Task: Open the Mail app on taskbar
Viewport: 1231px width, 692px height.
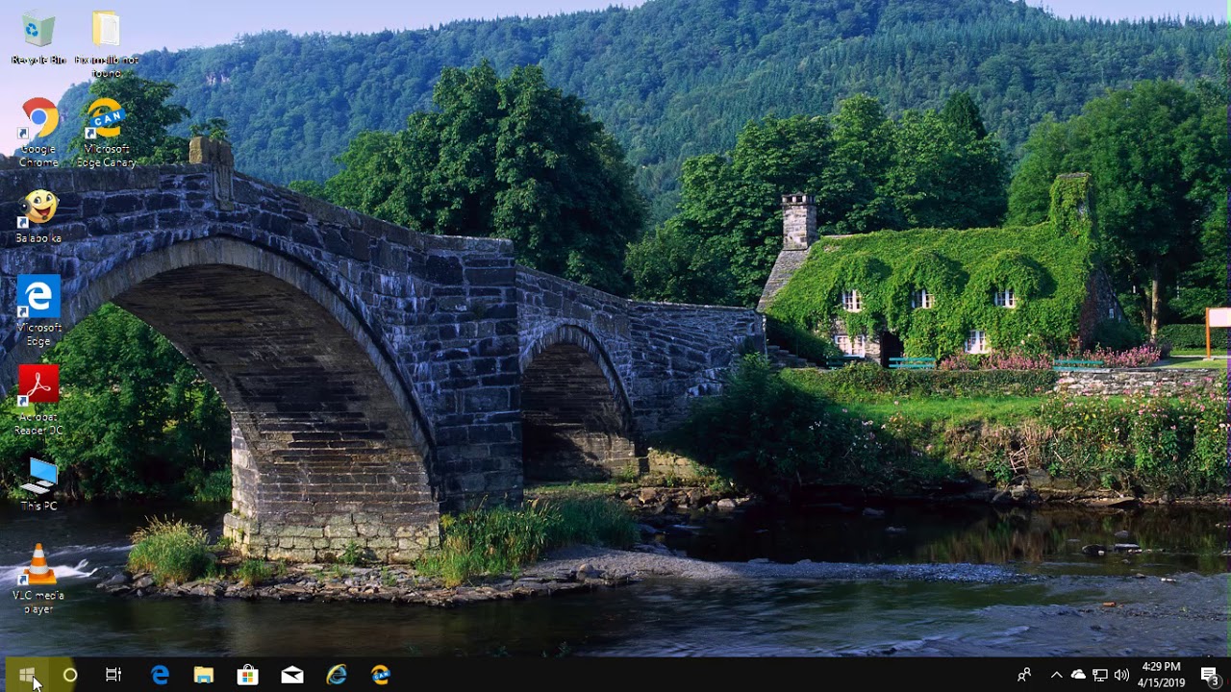Action: click(x=292, y=675)
